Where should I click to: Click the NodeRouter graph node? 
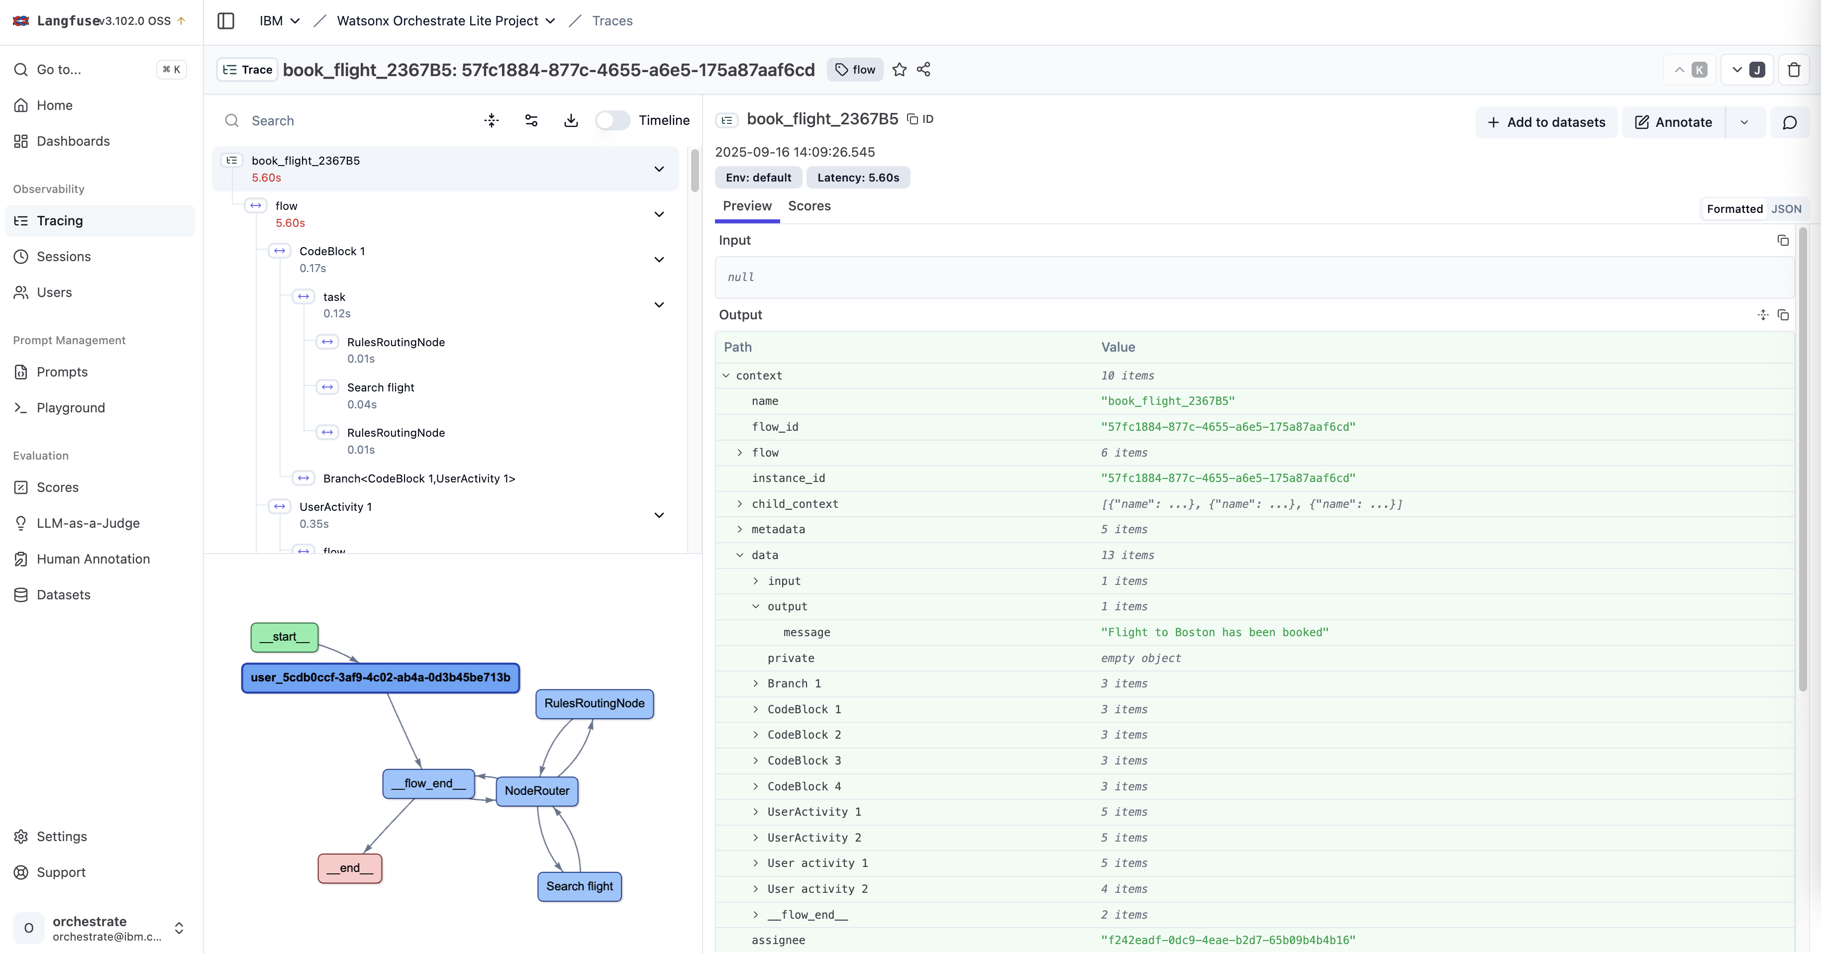pyautogui.click(x=536, y=791)
